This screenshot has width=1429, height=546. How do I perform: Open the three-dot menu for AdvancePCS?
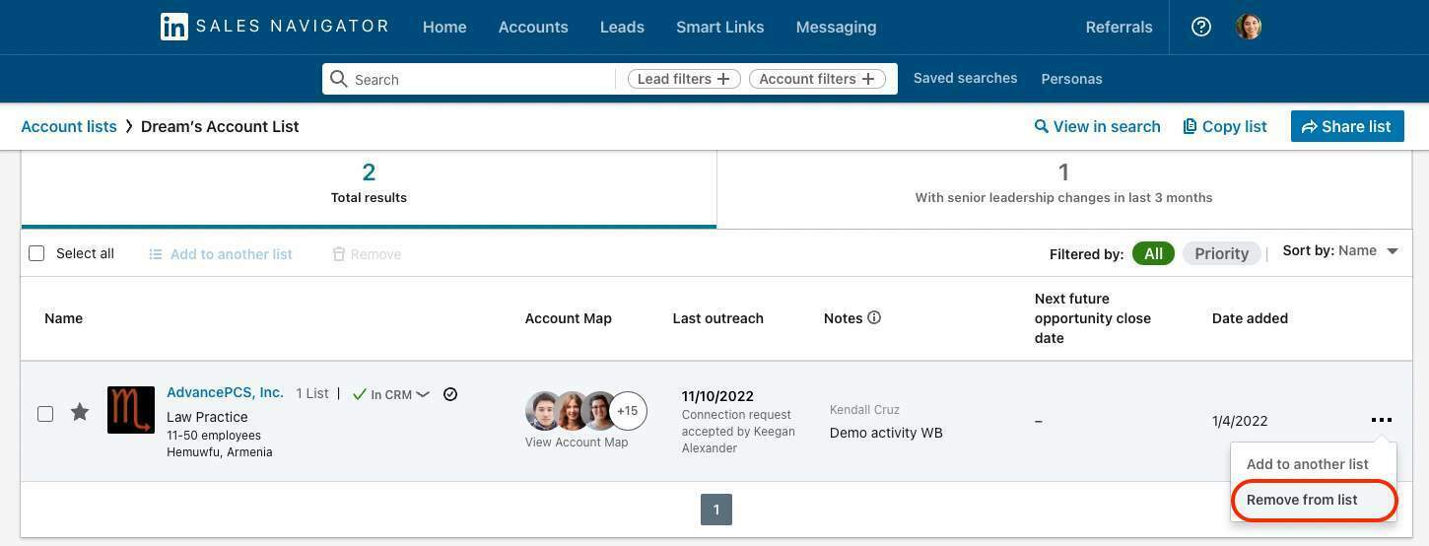[x=1382, y=420]
